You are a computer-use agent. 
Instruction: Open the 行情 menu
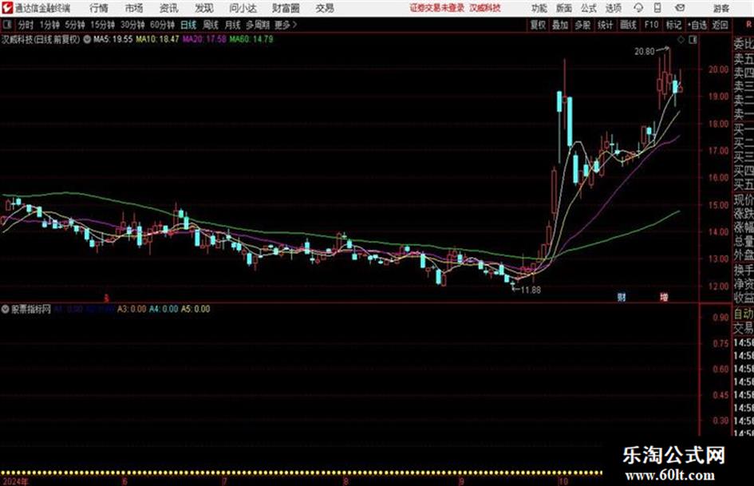tap(99, 8)
